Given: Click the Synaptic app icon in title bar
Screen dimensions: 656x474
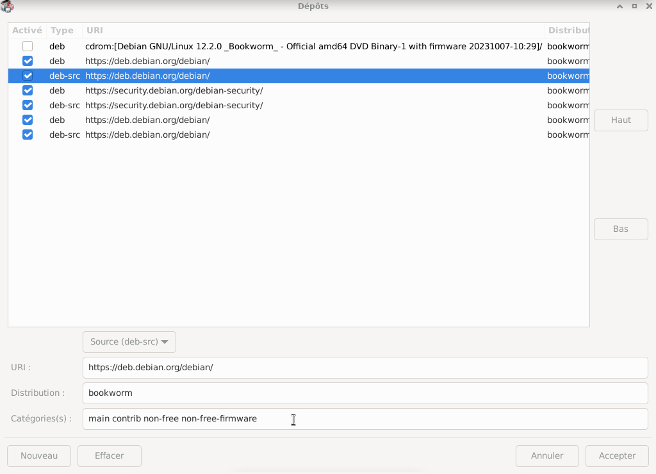Looking at the screenshot, I should coord(6,6).
